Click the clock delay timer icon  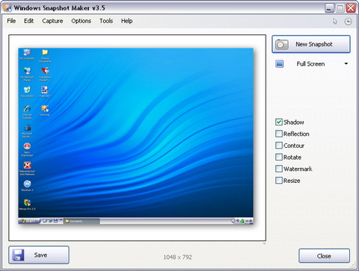pos(348,22)
